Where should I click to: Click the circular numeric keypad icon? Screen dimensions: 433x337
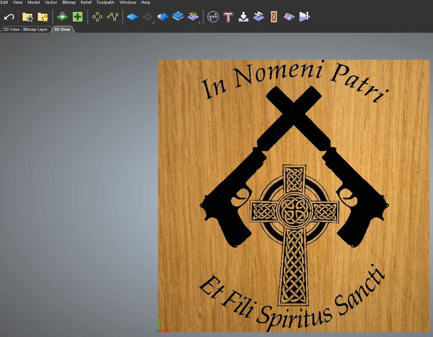coord(212,16)
